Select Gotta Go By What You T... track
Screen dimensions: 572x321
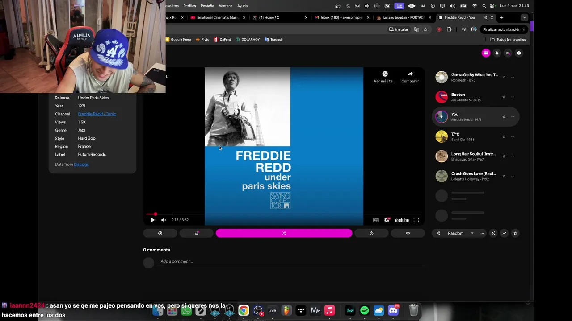[x=475, y=77]
